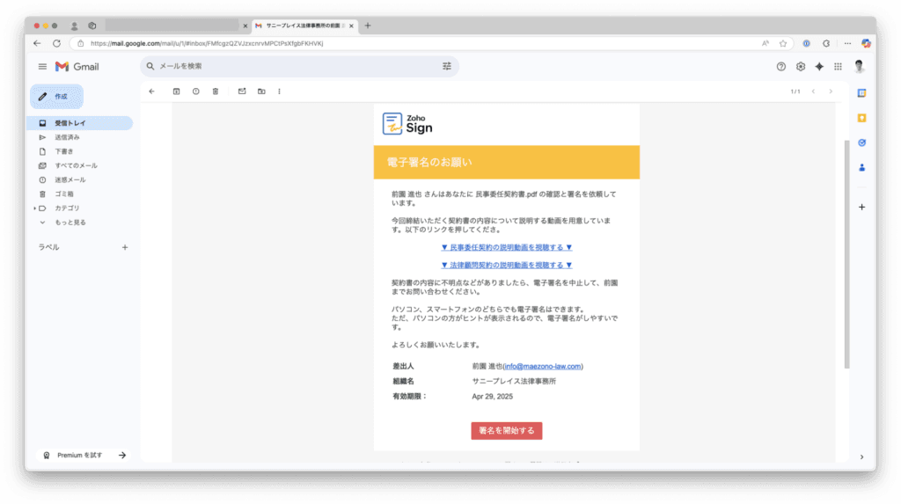This screenshot has width=901, height=504.
Task: Archive this email using the archive icon
Action: [176, 91]
